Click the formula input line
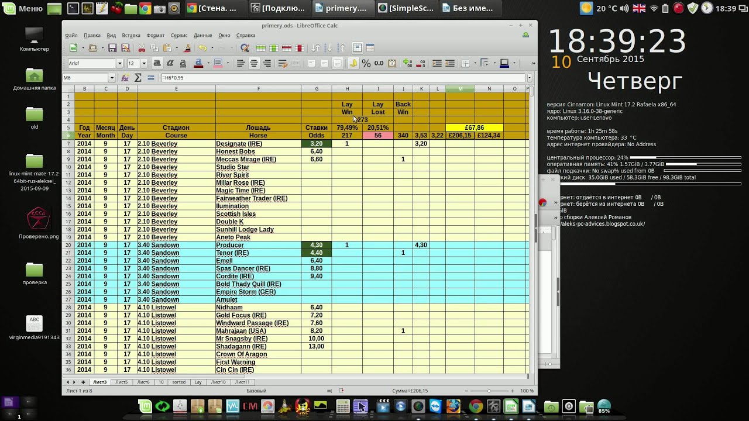The image size is (749, 421). (x=343, y=78)
